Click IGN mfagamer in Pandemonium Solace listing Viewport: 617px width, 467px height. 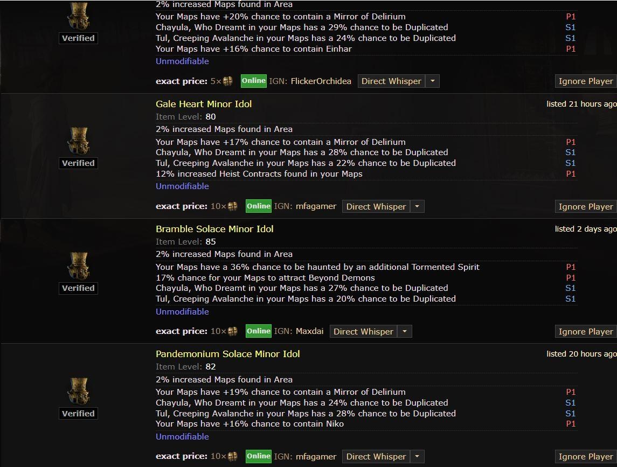click(x=316, y=456)
